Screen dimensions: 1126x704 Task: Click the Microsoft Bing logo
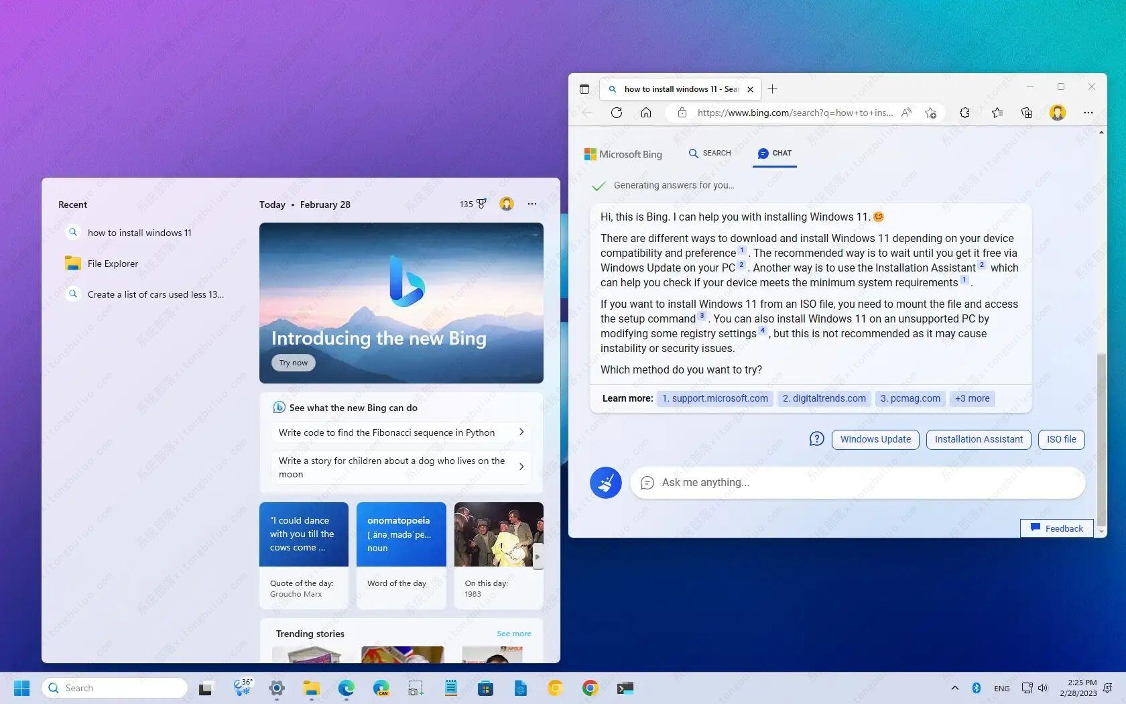(623, 154)
